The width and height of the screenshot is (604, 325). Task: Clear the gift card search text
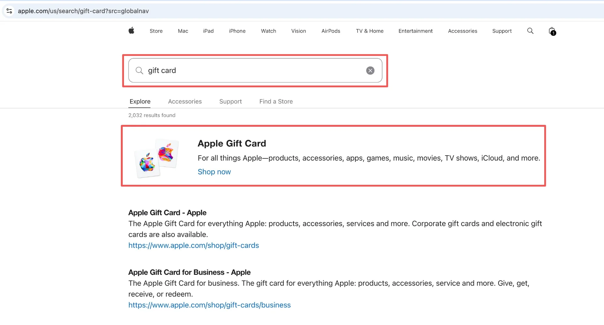pos(370,71)
